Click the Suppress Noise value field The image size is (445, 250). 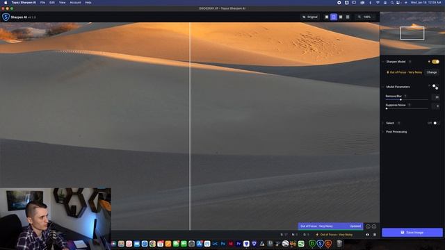pyautogui.click(x=436, y=106)
